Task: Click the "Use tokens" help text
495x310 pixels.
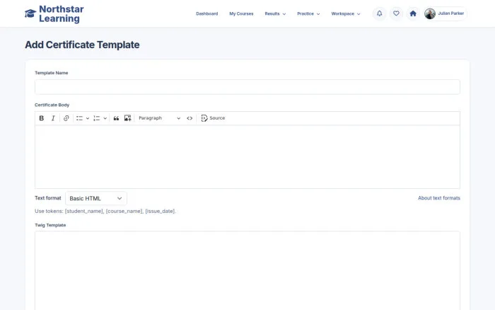Action: click(105, 211)
